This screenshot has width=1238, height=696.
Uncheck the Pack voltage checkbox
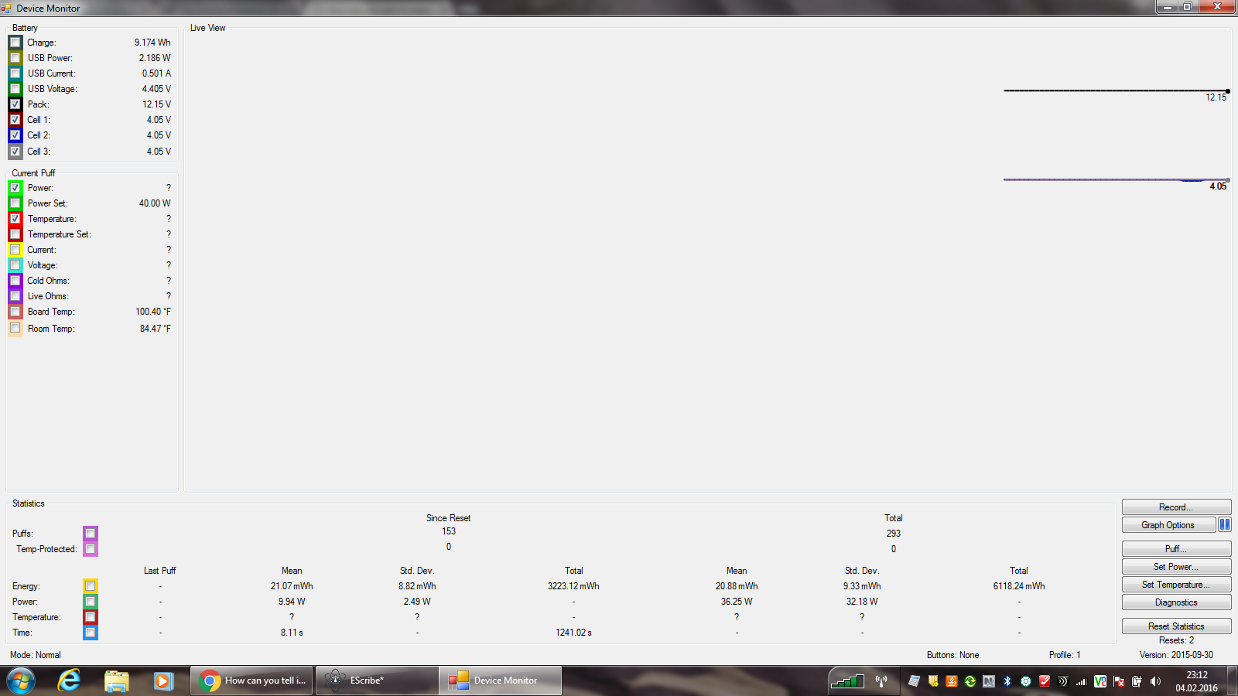pos(15,104)
